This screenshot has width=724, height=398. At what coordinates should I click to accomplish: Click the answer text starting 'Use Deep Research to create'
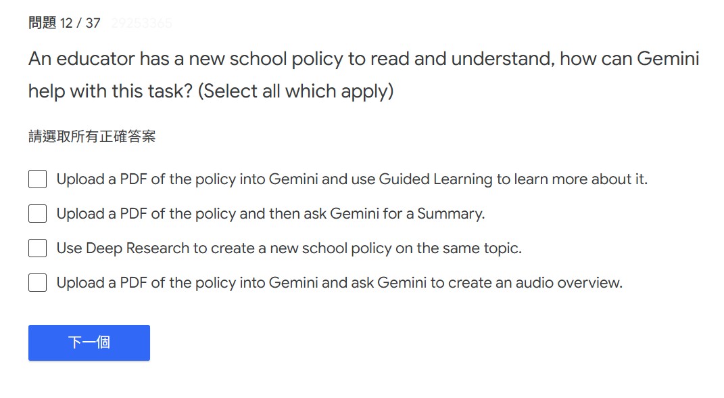pos(289,248)
